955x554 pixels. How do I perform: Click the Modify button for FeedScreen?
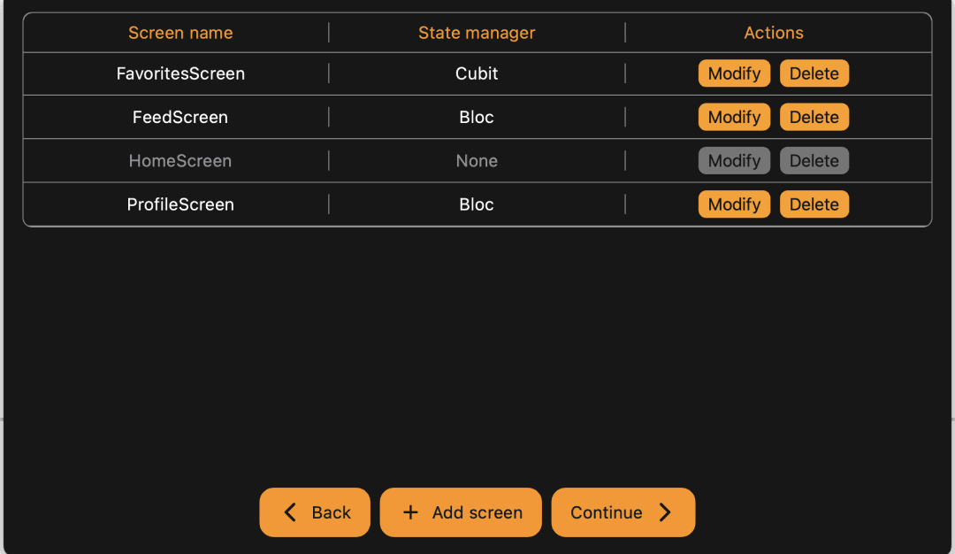[x=734, y=117]
